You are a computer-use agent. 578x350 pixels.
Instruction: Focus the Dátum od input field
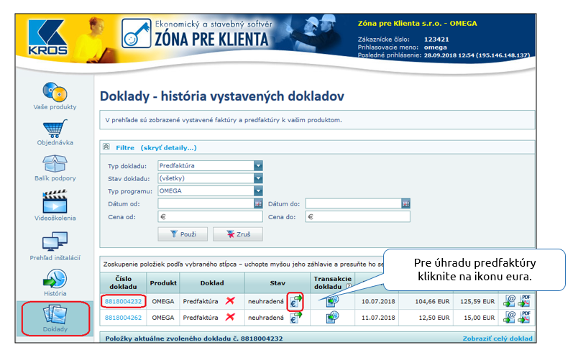tap(206, 203)
